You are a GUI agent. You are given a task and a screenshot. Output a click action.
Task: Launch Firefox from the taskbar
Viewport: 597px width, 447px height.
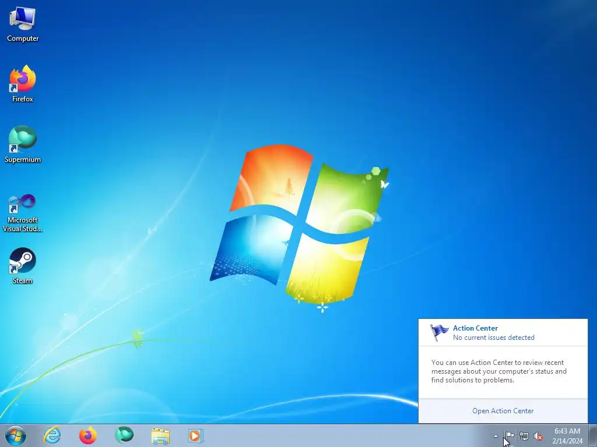tap(88, 435)
